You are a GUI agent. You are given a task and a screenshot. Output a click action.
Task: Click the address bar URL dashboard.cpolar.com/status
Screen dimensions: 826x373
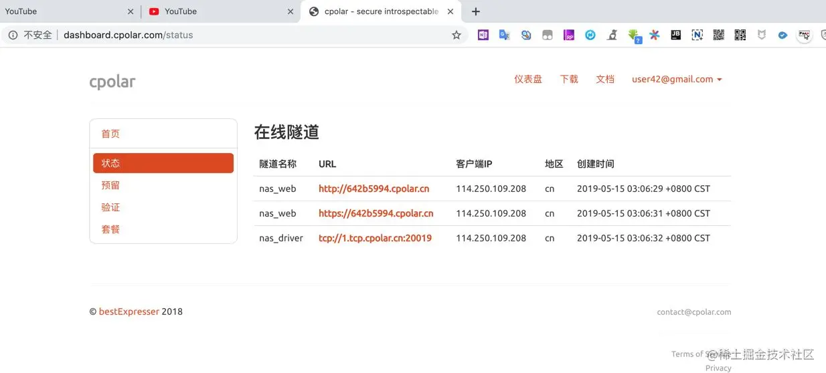[128, 35]
